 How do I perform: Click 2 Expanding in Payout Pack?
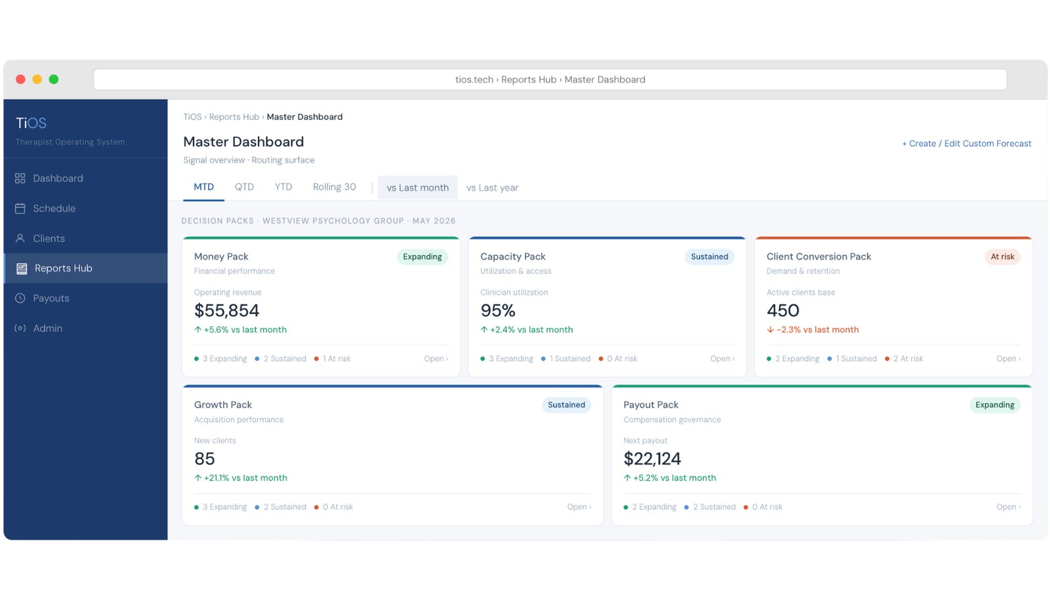650,507
